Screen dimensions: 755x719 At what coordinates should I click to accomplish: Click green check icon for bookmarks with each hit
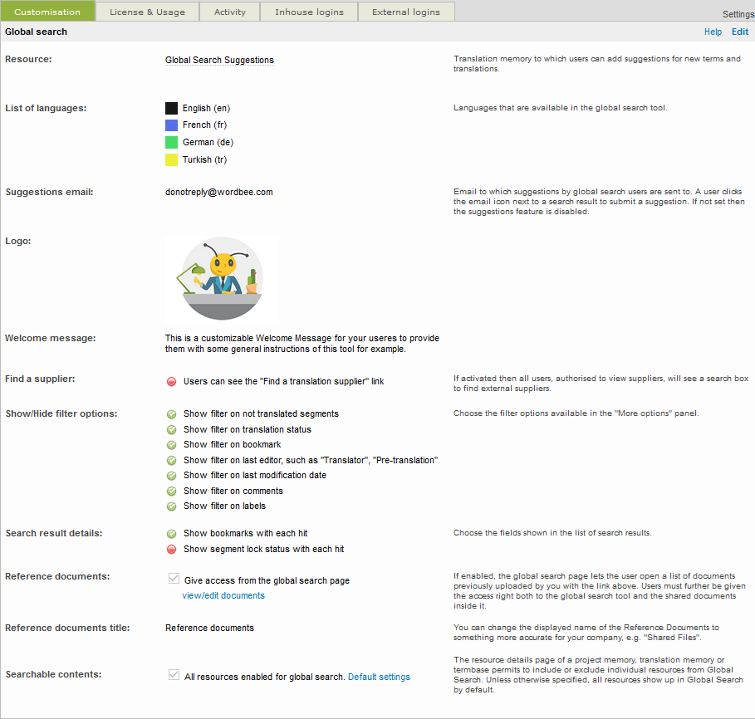pyautogui.click(x=171, y=534)
